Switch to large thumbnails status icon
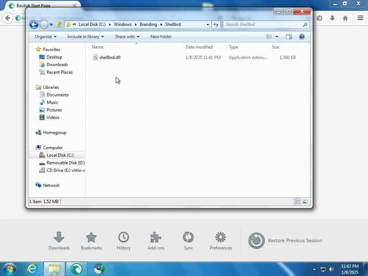 click(305, 202)
